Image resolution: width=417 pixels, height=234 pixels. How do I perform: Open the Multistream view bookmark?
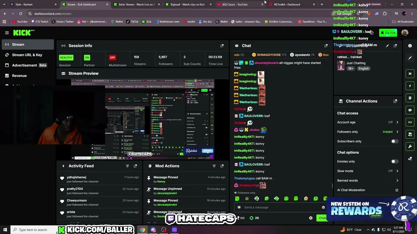[x=167, y=22]
